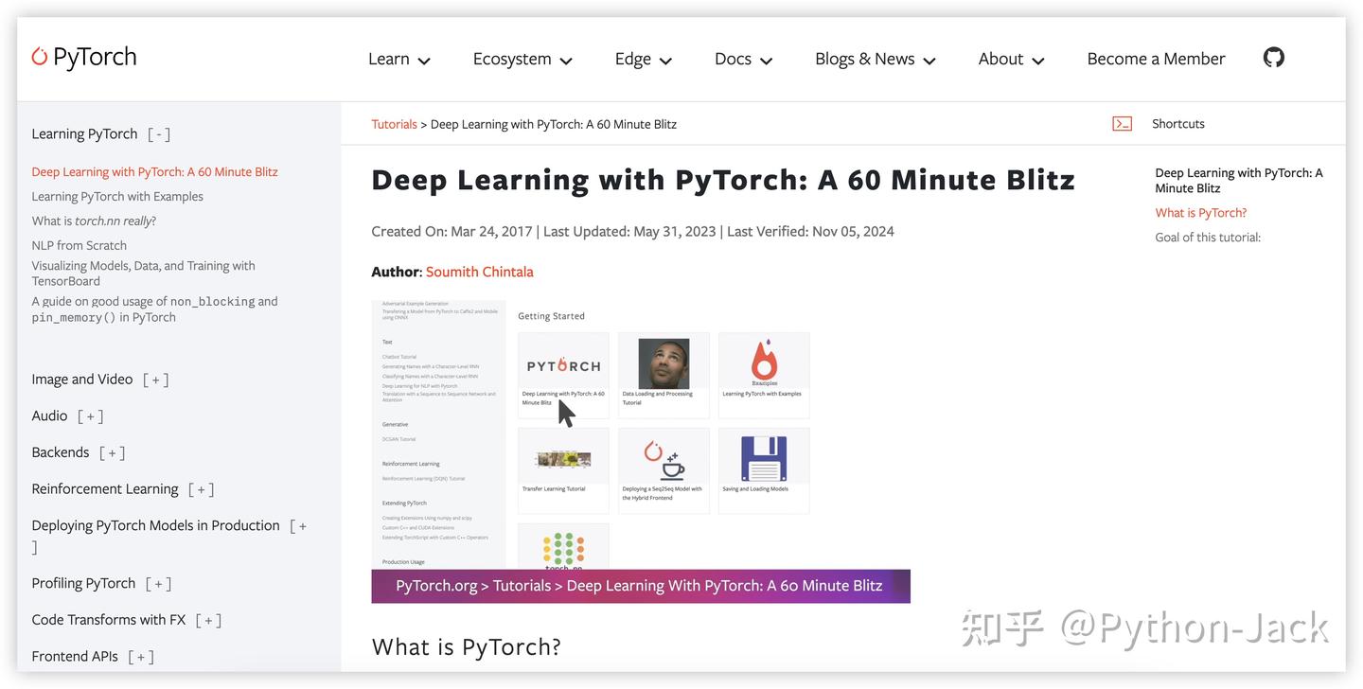Expand the Profiling PyTorch section
Viewport: 1363px width, 689px height.
coord(158,583)
